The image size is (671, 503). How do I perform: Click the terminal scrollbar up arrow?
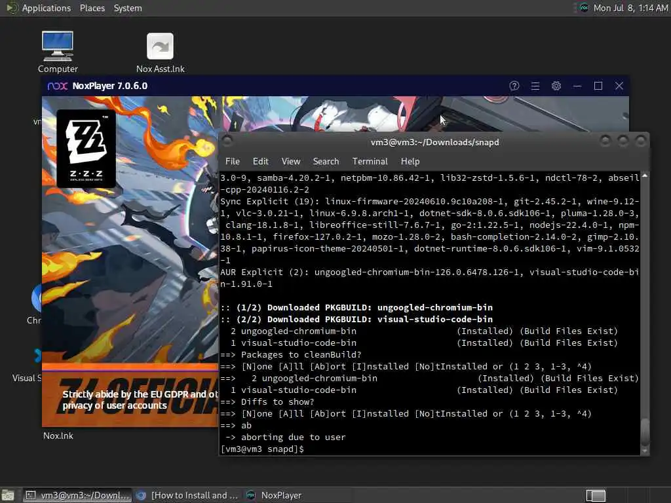coord(645,176)
